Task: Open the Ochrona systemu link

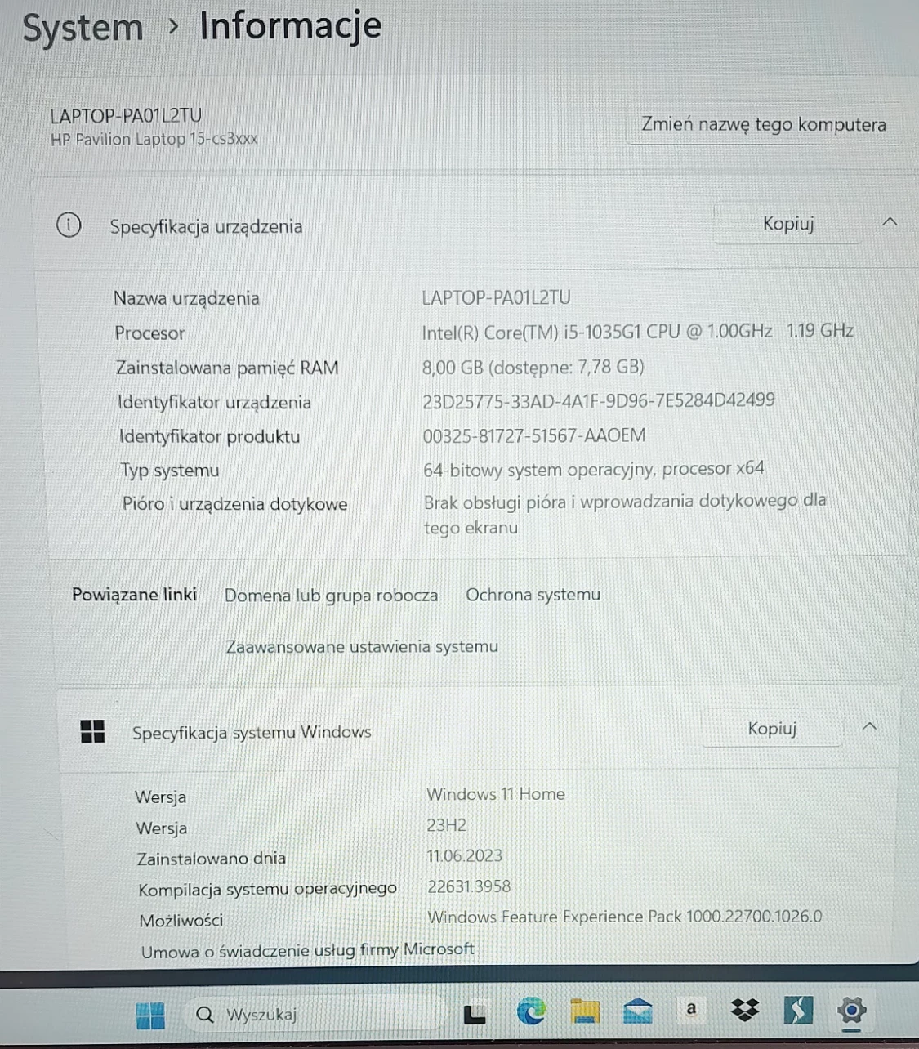Action: 533,595
